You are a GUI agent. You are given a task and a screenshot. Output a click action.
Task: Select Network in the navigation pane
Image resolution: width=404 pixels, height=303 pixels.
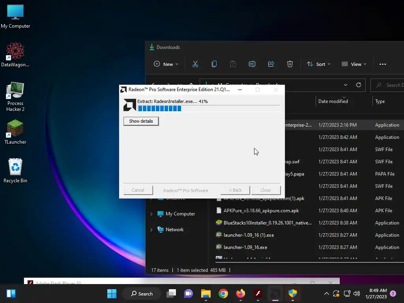coord(174,230)
